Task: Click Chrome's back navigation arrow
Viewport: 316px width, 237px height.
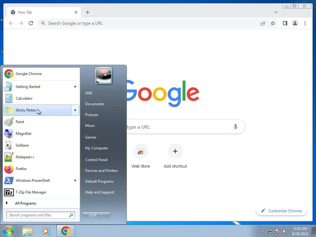Action: point(11,23)
